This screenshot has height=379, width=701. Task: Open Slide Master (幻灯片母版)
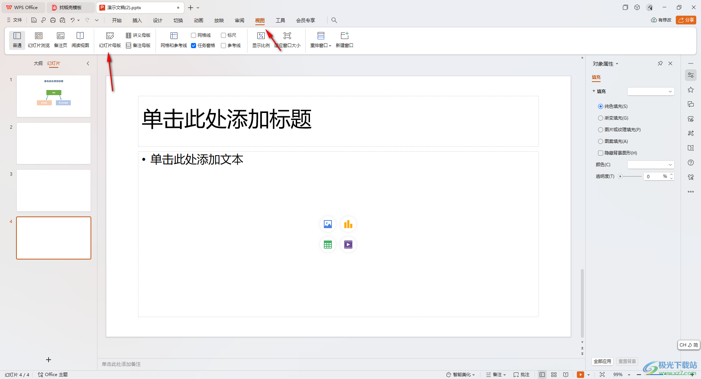[x=110, y=40]
